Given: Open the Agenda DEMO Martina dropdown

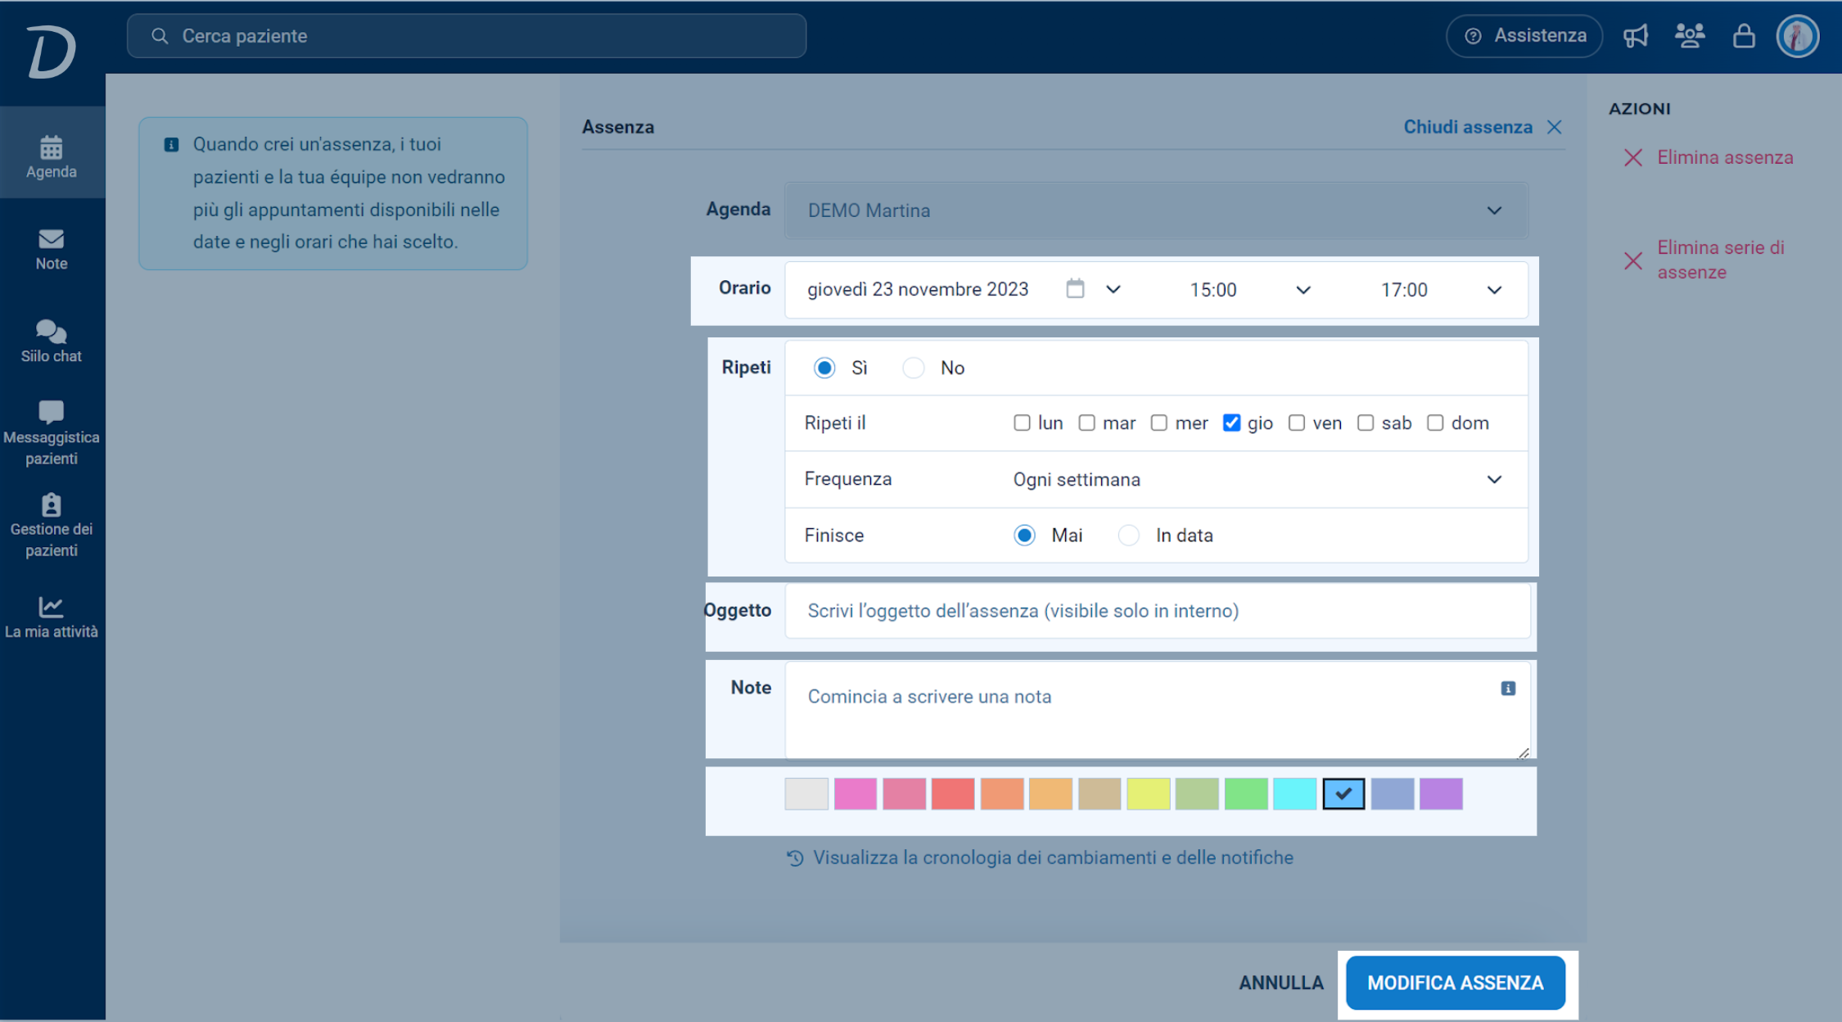Looking at the screenshot, I should 1156,210.
